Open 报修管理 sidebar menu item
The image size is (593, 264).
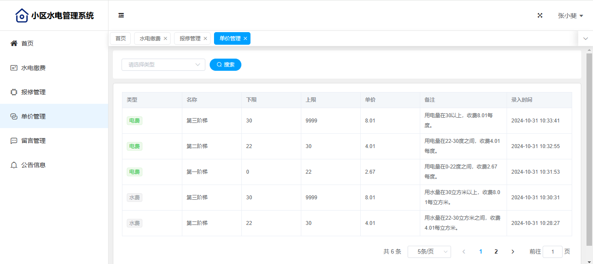pos(33,92)
